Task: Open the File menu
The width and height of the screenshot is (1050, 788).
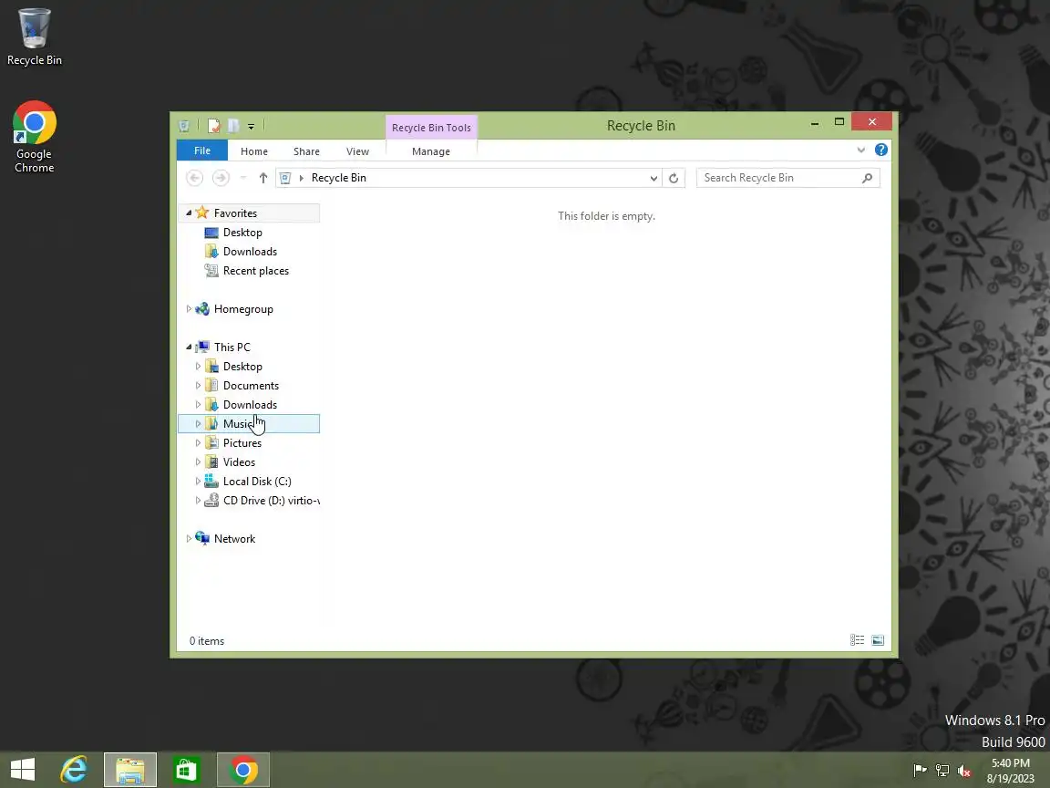Action: pyautogui.click(x=202, y=150)
